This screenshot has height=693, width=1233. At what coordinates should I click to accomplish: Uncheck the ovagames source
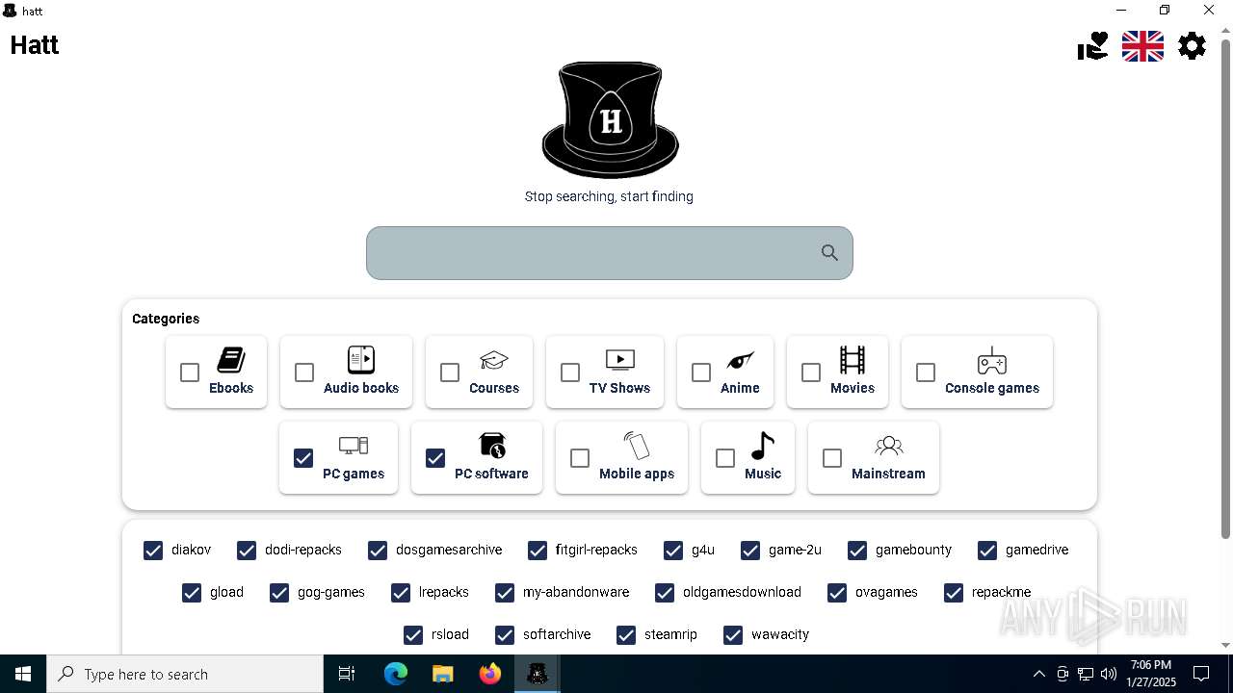[837, 592]
